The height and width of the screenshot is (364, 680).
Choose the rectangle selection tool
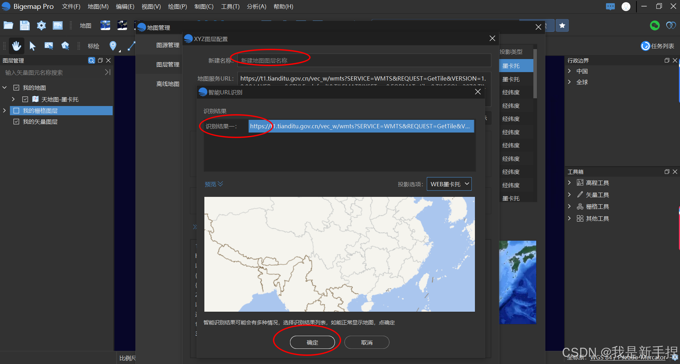coord(49,46)
